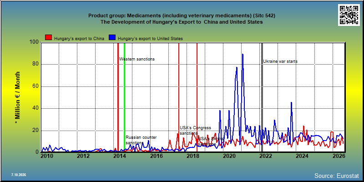
Task: Click the "Ukraine war starts" annotation
Action: click(x=280, y=61)
